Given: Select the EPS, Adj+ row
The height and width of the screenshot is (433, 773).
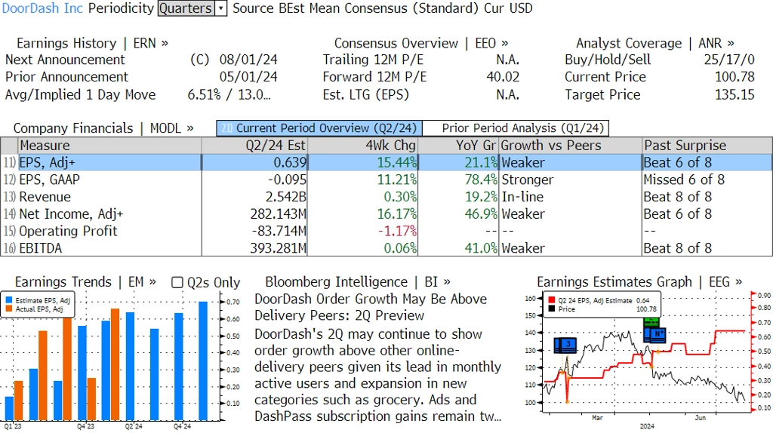Looking at the screenshot, I should [x=386, y=162].
